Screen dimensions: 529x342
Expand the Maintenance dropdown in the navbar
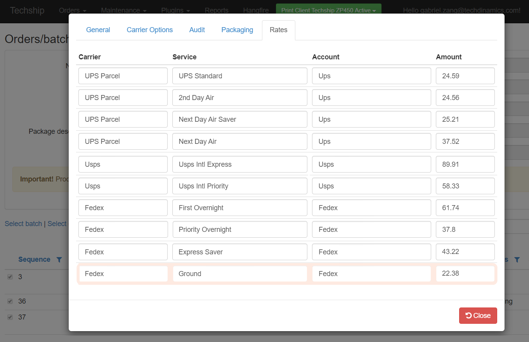coord(123,10)
